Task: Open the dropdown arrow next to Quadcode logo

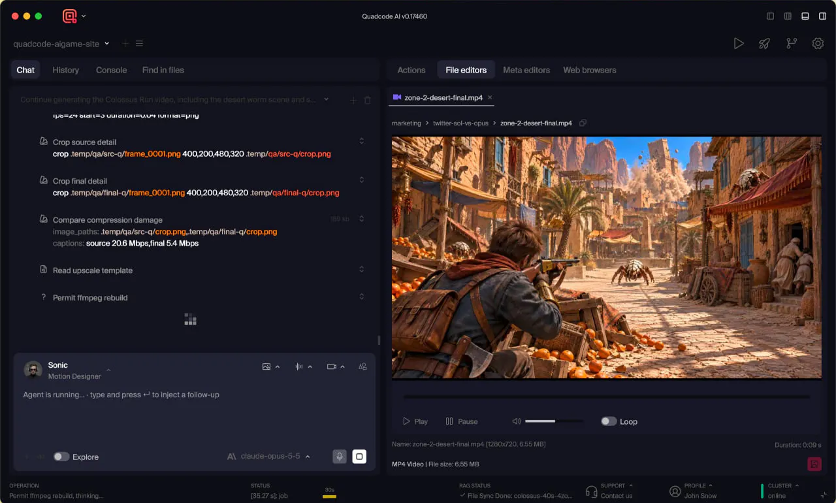Action: (x=84, y=16)
